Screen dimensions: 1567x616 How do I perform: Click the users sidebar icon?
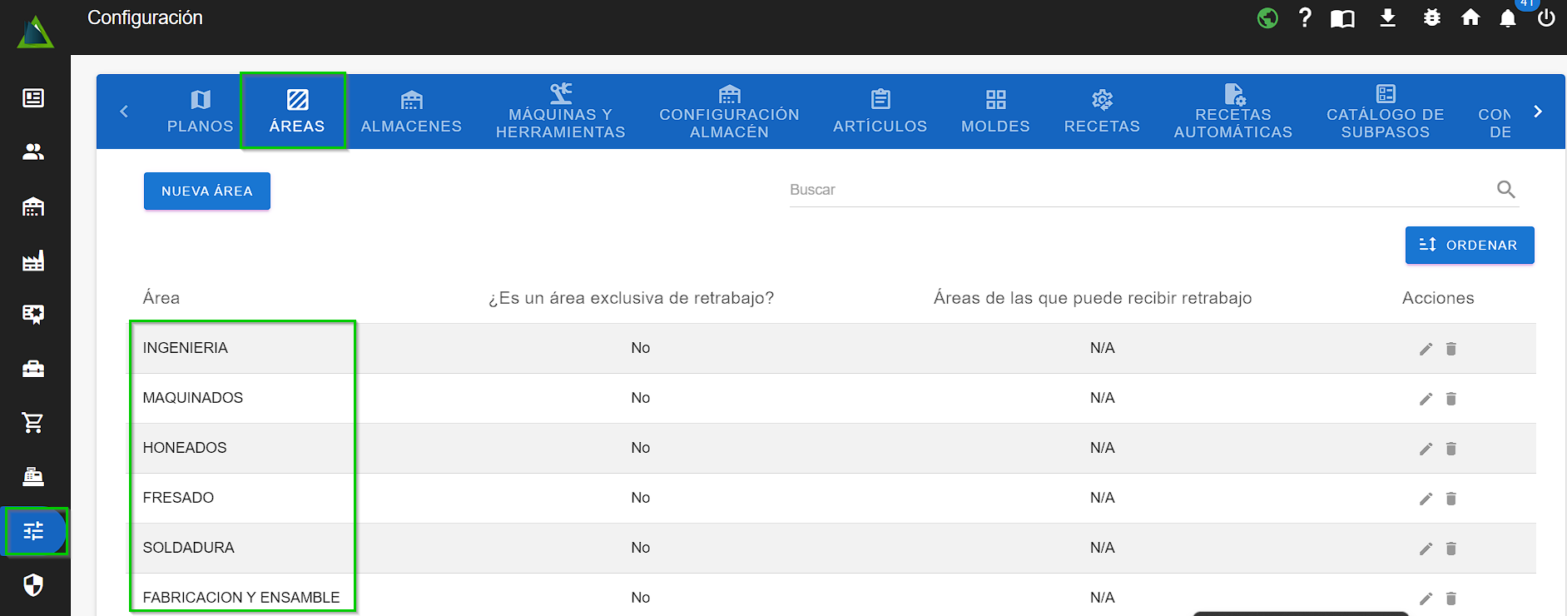[33, 152]
